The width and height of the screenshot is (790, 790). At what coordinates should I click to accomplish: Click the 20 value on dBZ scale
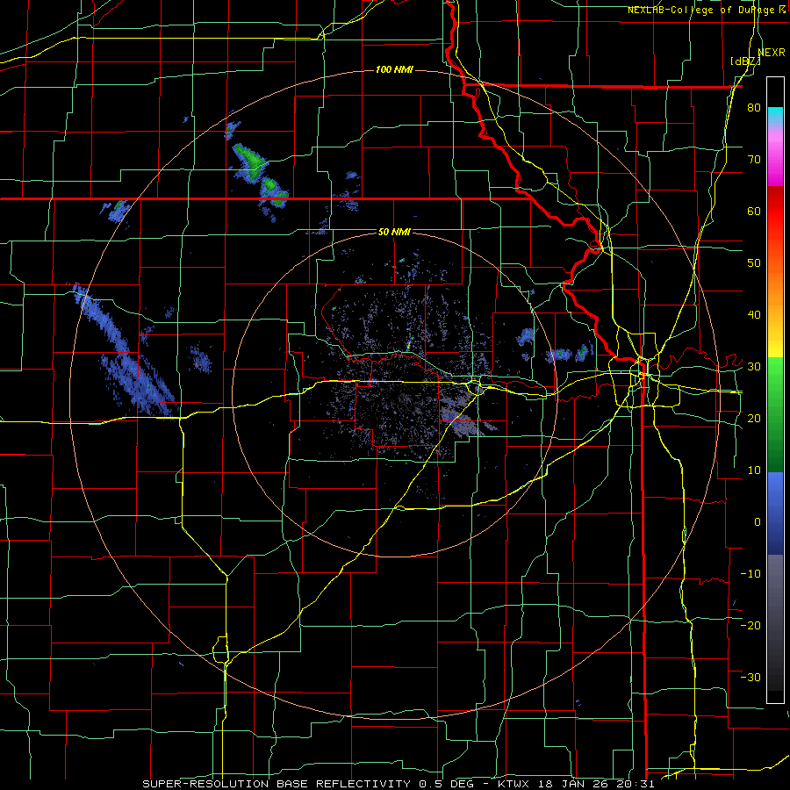click(x=754, y=418)
